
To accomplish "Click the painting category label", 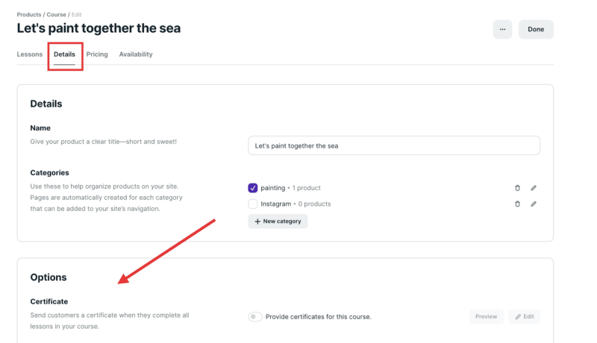I will pos(272,188).
